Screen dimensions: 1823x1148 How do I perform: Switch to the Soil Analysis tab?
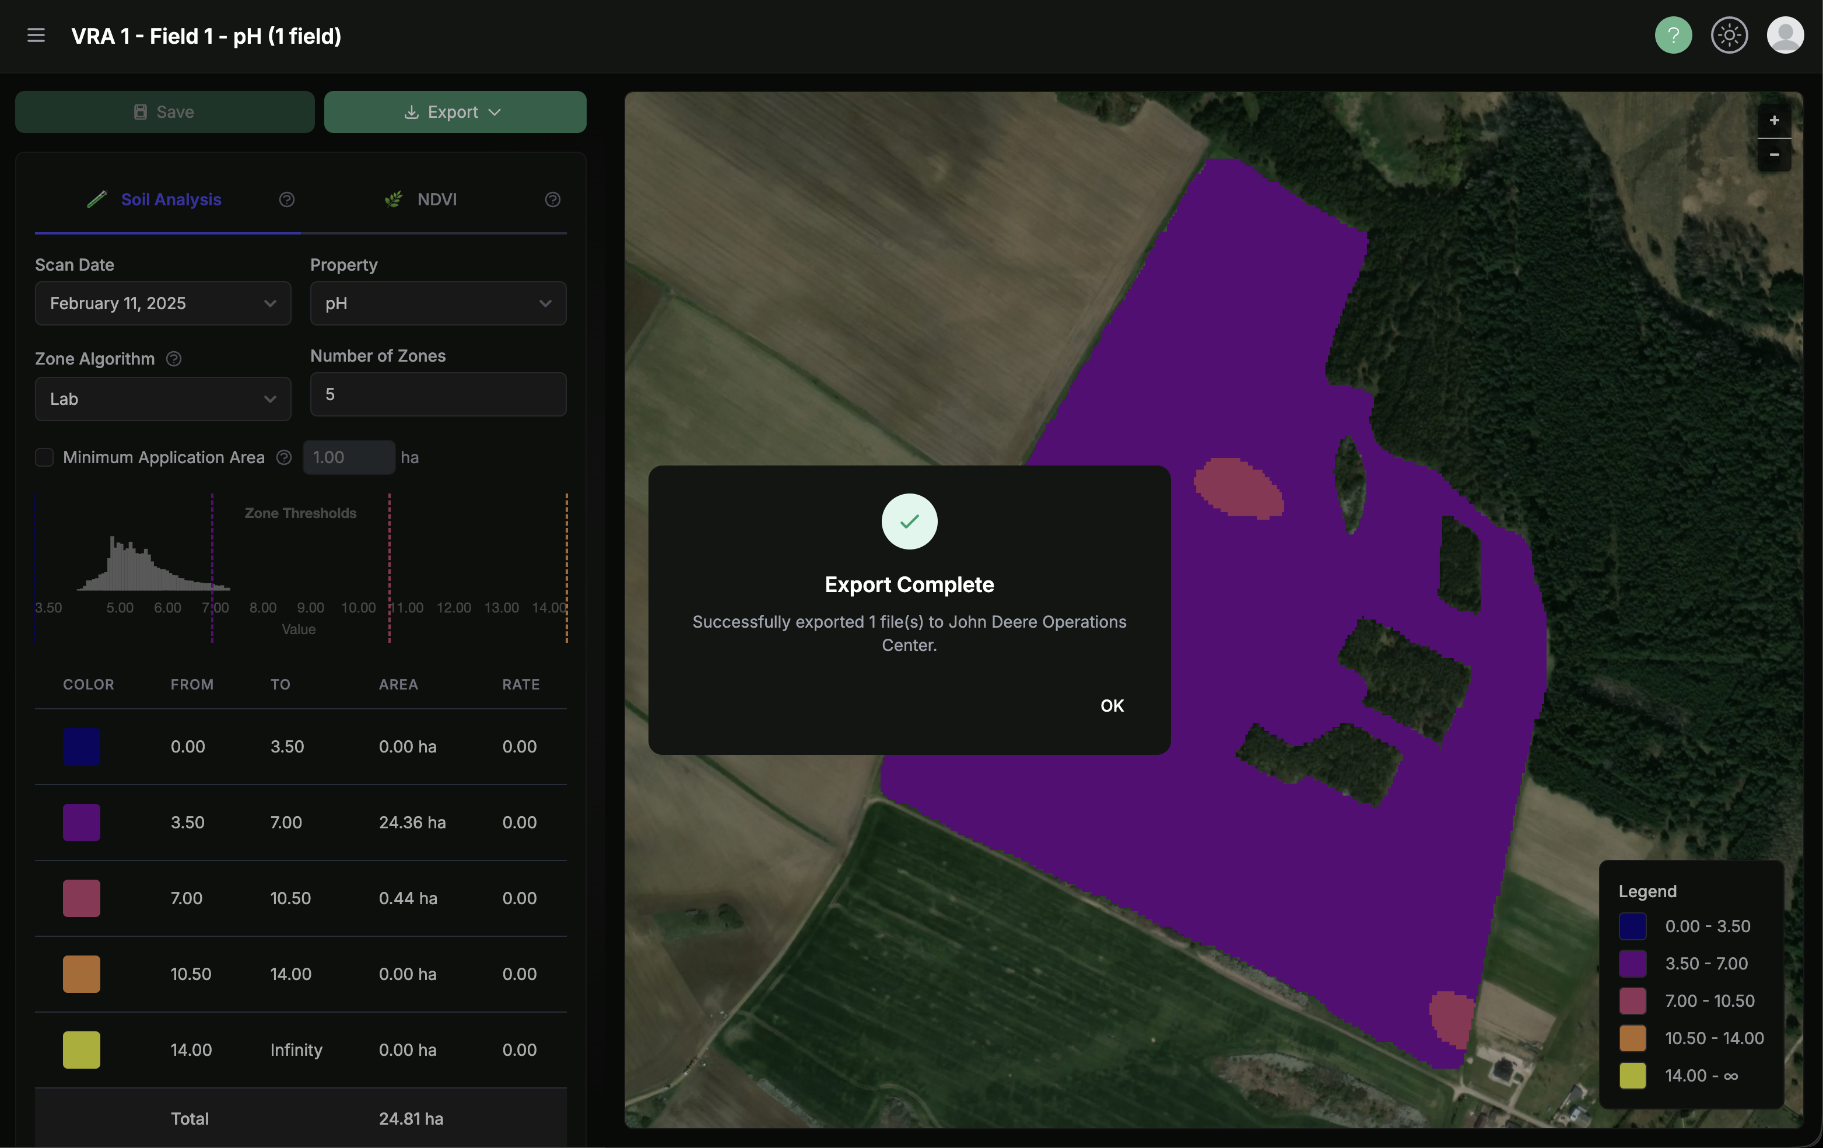[x=171, y=199]
